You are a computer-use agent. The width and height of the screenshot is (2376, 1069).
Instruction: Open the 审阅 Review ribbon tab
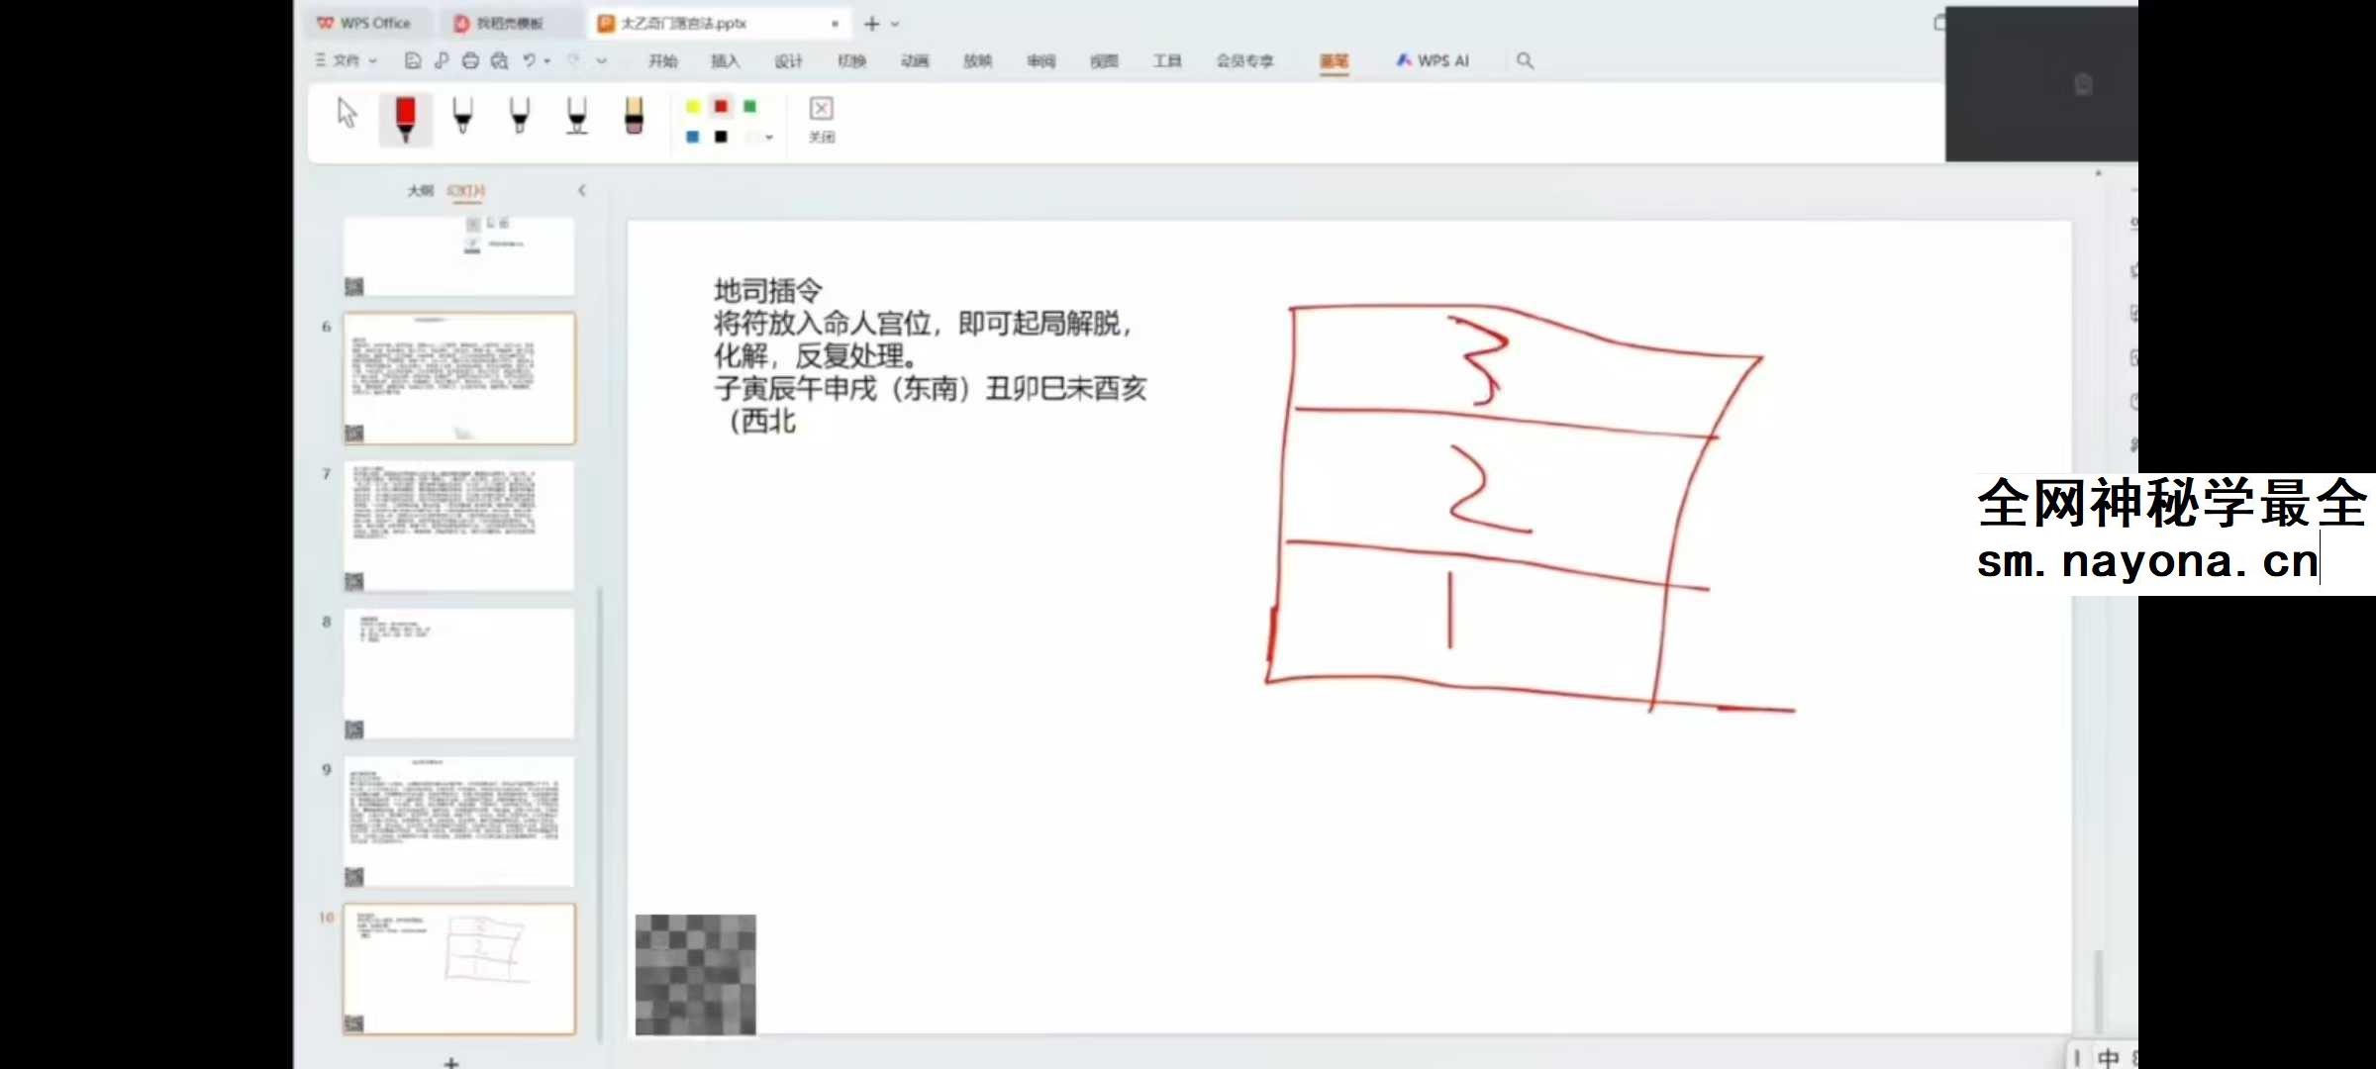pyautogui.click(x=1041, y=61)
